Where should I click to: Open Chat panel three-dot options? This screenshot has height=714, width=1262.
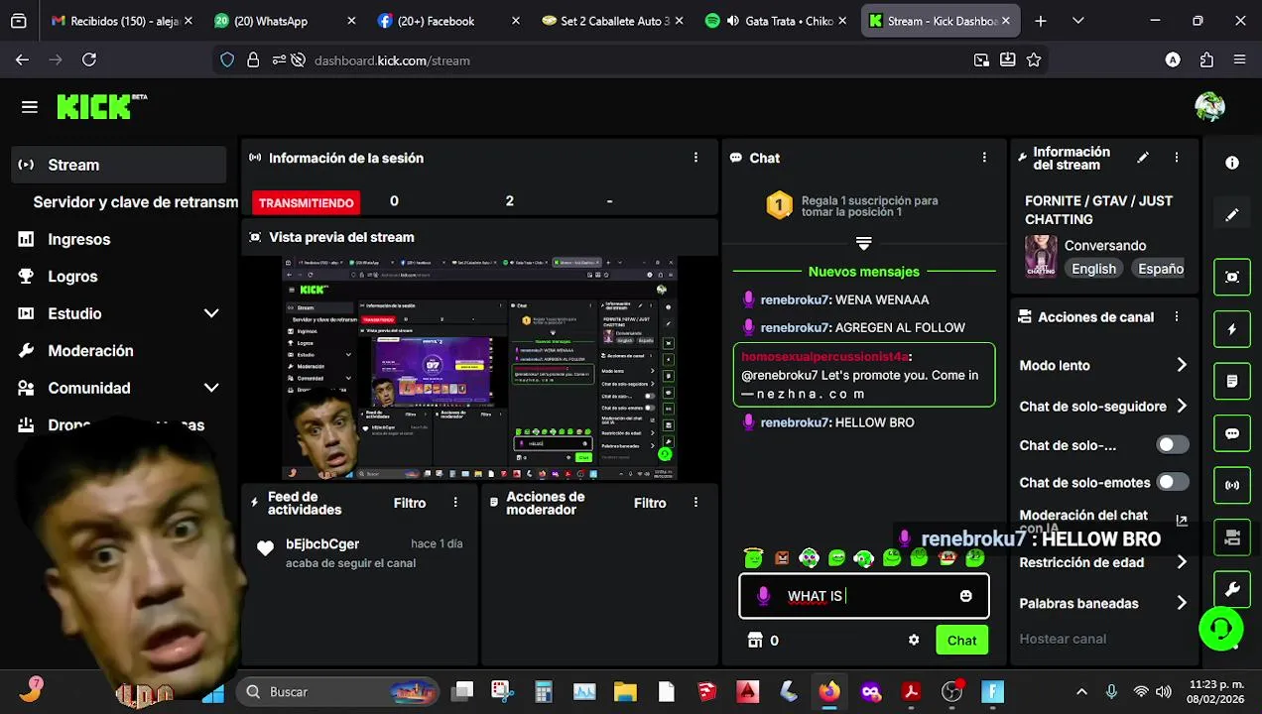984,158
